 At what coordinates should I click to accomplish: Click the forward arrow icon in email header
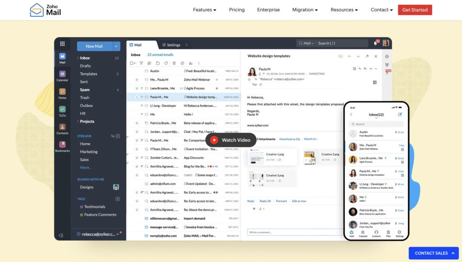click(x=370, y=69)
